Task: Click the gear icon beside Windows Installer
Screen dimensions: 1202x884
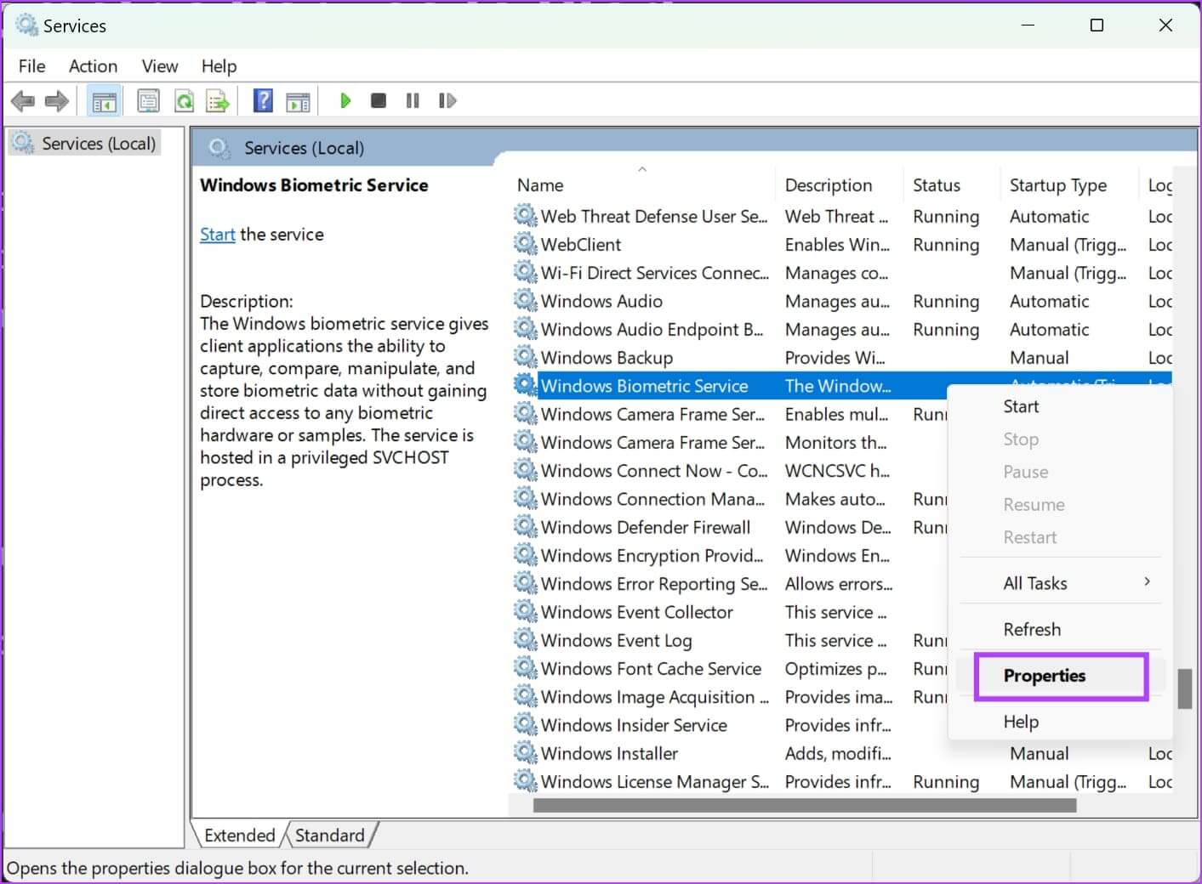Action: click(x=526, y=752)
